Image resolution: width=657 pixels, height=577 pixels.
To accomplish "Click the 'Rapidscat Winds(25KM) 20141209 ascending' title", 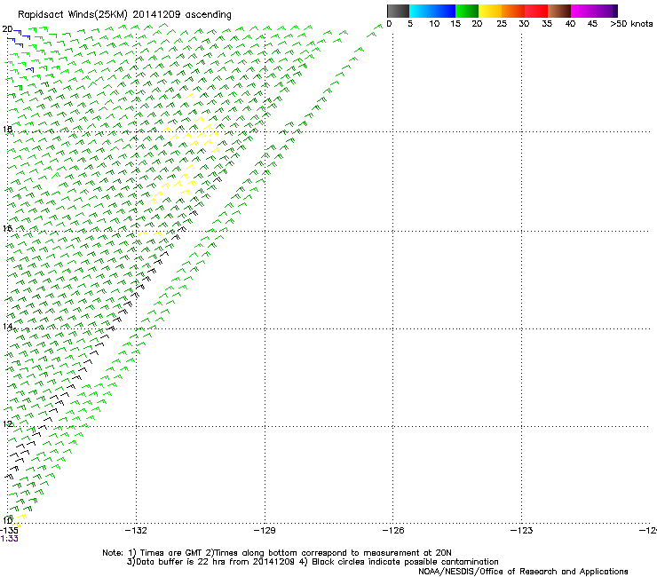I will point(124,15).
